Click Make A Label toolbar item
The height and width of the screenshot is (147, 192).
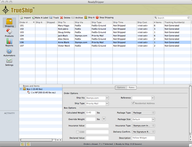point(40,18)
